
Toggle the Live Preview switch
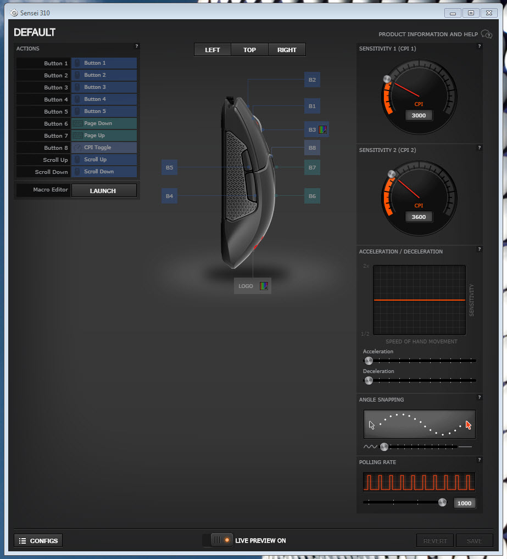221,540
